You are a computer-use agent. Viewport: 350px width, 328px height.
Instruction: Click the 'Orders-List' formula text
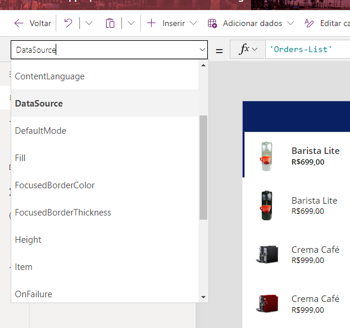pyautogui.click(x=301, y=49)
